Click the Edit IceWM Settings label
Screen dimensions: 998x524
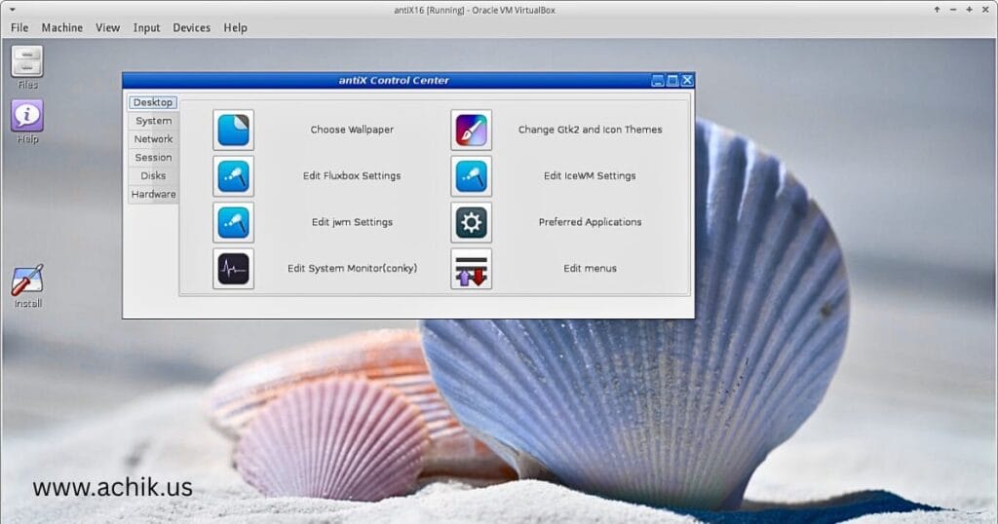[x=590, y=176]
